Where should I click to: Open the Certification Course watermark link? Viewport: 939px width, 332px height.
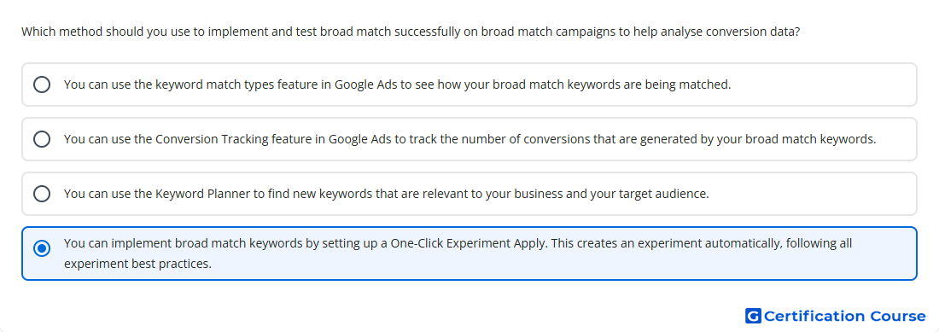pos(836,316)
